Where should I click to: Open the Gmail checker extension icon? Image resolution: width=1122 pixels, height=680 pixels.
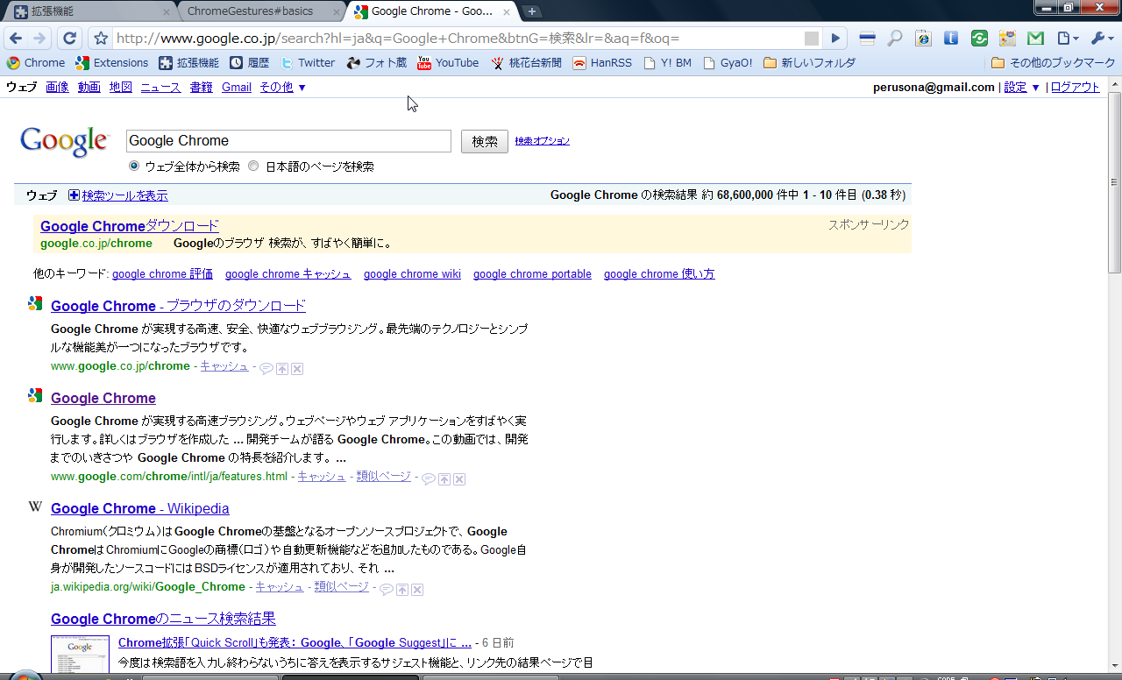tap(1035, 39)
